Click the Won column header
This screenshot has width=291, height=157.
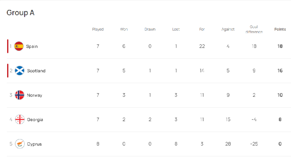124,29
